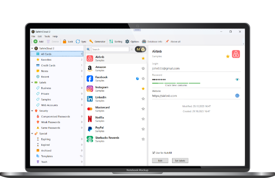
Task: Collapse the SafeInCloud 2 tree root
Action: click(x=32, y=48)
